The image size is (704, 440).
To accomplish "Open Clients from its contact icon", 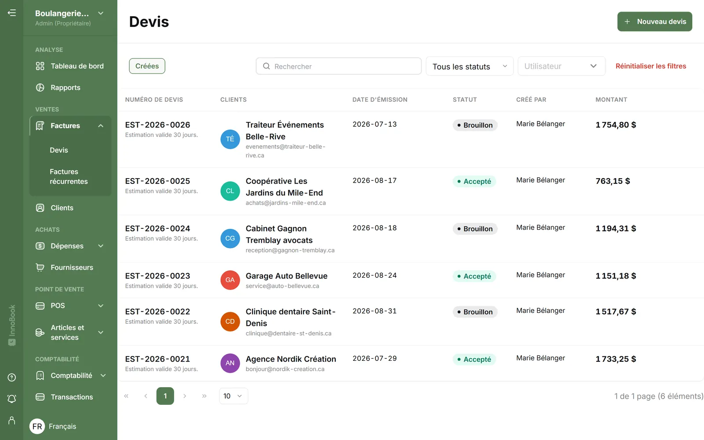I will [x=40, y=208].
